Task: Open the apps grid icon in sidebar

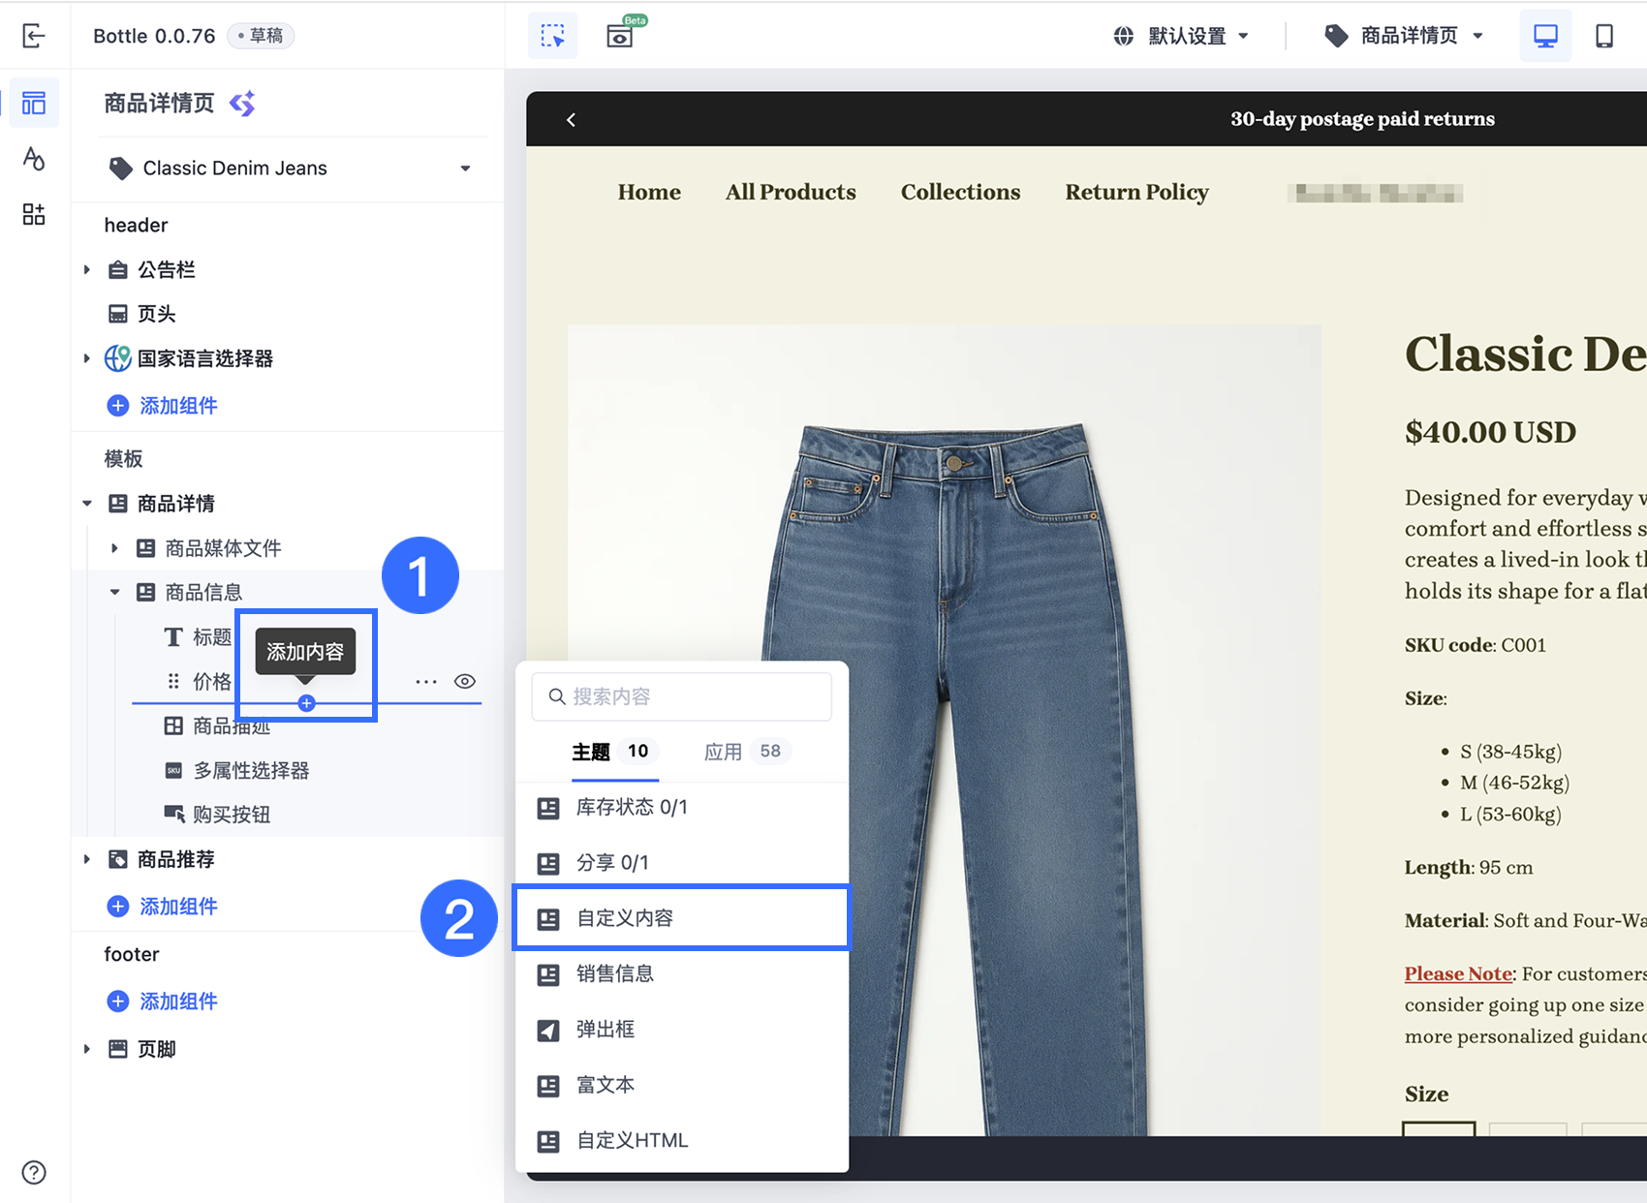Action: tap(34, 214)
